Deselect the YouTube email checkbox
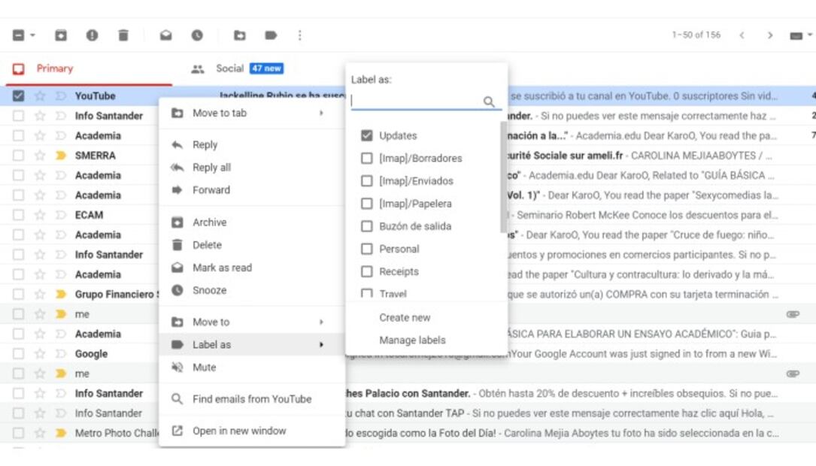 pyautogui.click(x=18, y=95)
